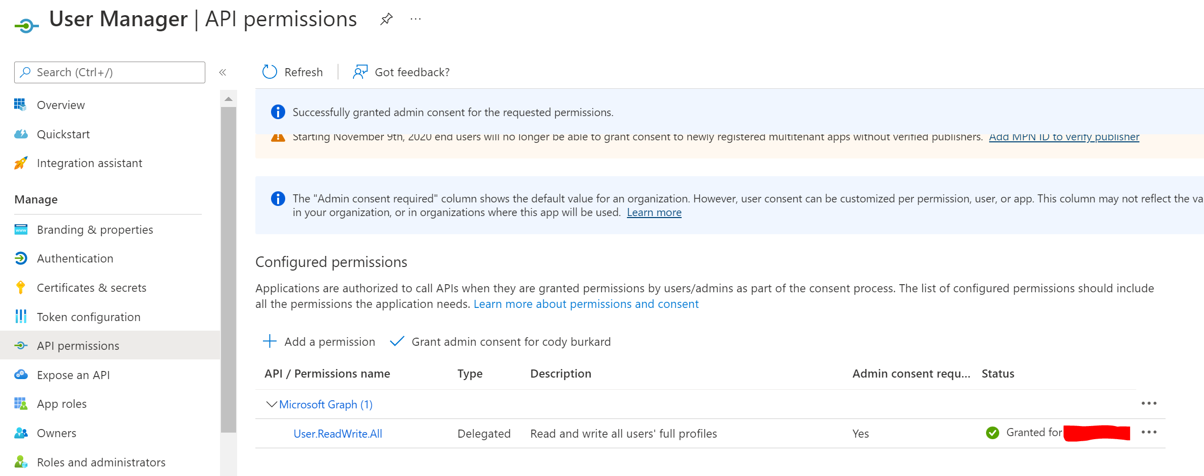Image resolution: width=1204 pixels, height=476 pixels.
Task: Click the Authentication arrow icon
Action: click(x=21, y=258)
